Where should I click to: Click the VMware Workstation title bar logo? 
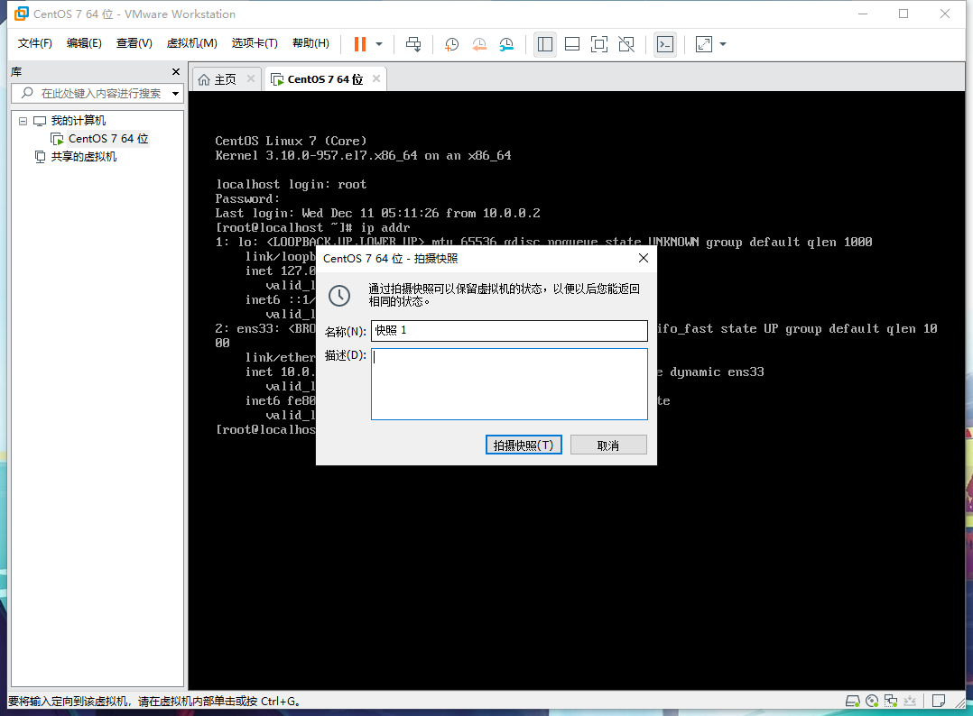[x=21, y=14]
